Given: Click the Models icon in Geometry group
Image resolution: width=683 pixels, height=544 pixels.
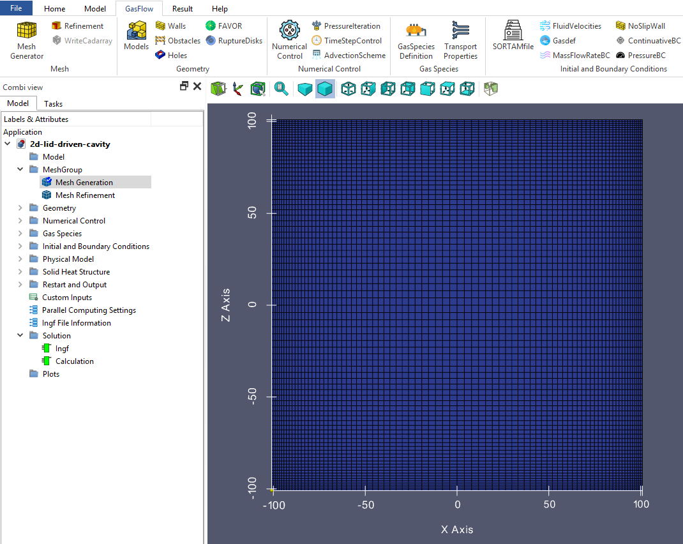Looking at the screenshot, I should coord(136,36).
